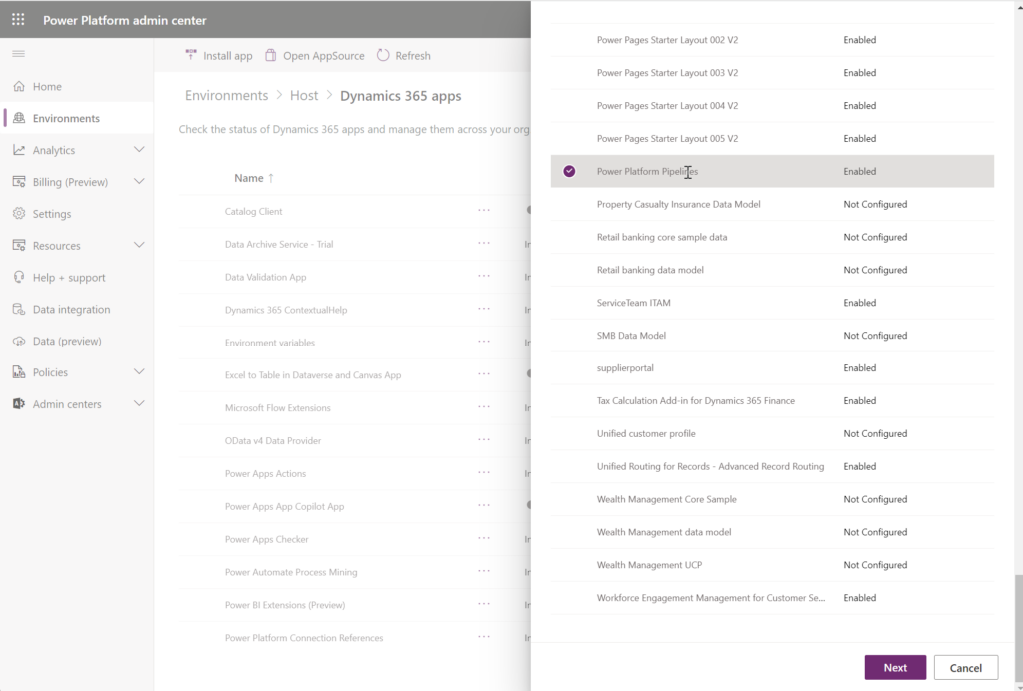Click the Cancel button
1023x691 pixels.
(966, 667)
